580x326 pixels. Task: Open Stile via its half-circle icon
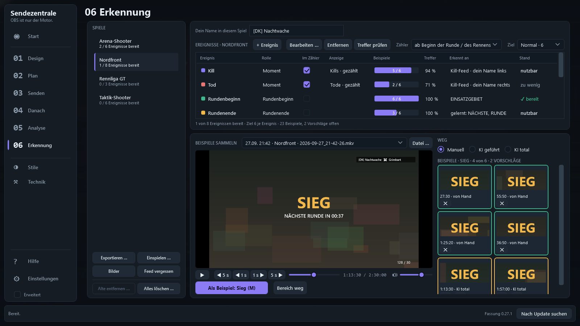pos(16,167)
